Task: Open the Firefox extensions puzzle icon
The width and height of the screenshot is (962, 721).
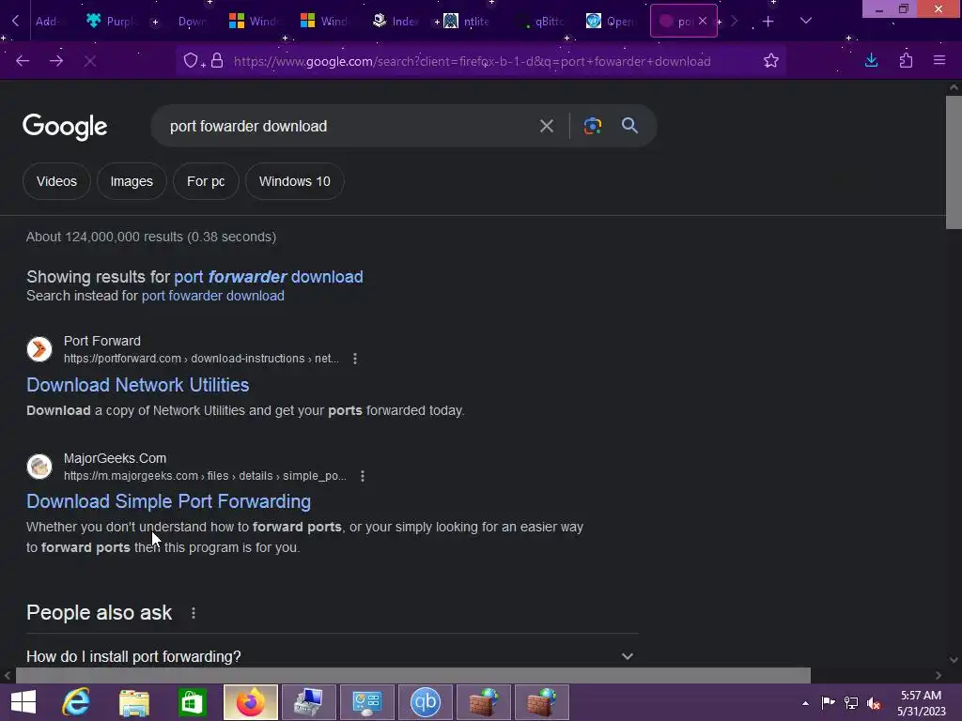Action: pos(906,60)
